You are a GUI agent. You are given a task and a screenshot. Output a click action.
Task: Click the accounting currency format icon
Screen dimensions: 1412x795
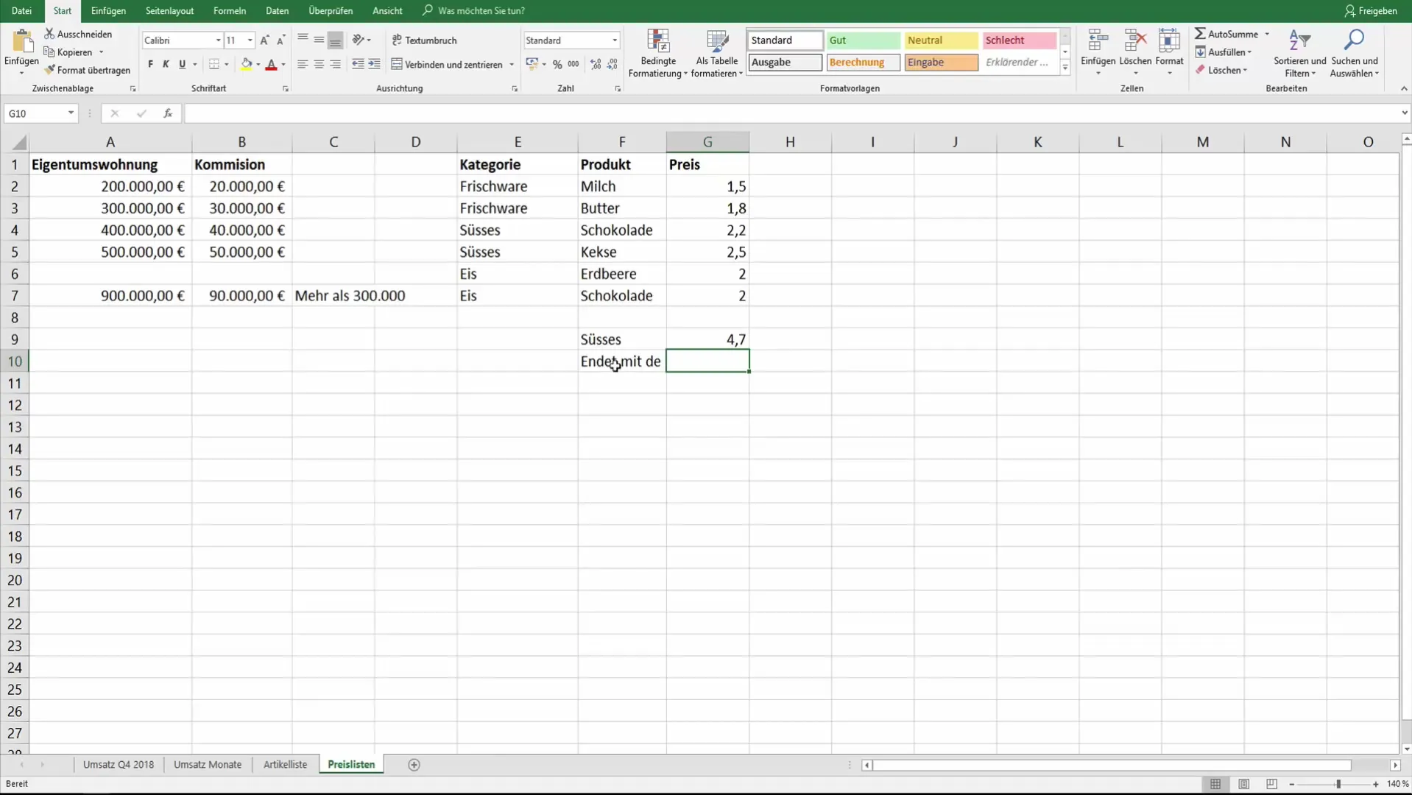532,65
